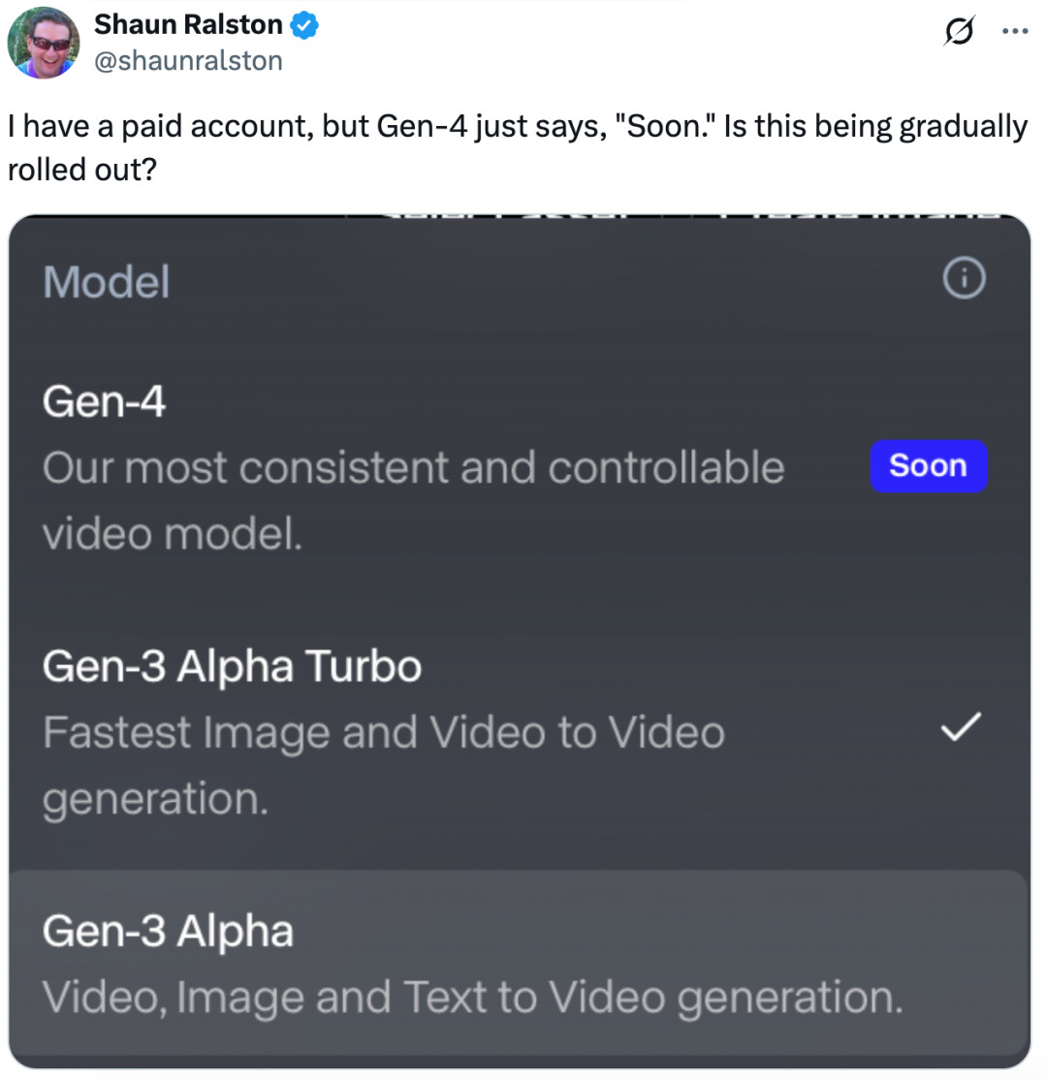Viewport: 1047px width, 1080px height.
Task: Click "Video, Image and Text to Video" description
Action: point(472,998)
